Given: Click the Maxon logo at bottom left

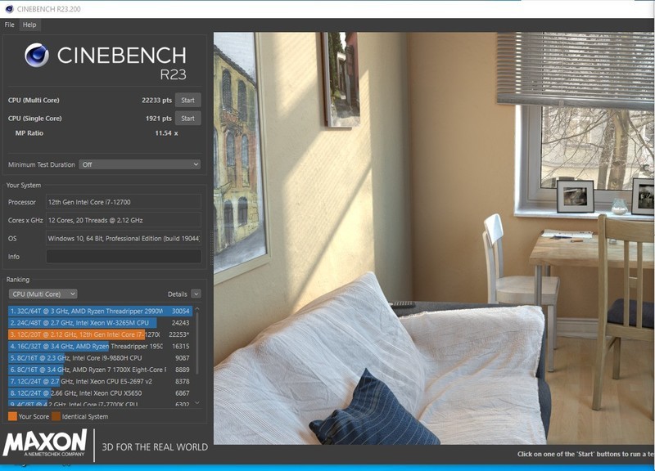Looking at the screenshot, I should tap(45, 446).
